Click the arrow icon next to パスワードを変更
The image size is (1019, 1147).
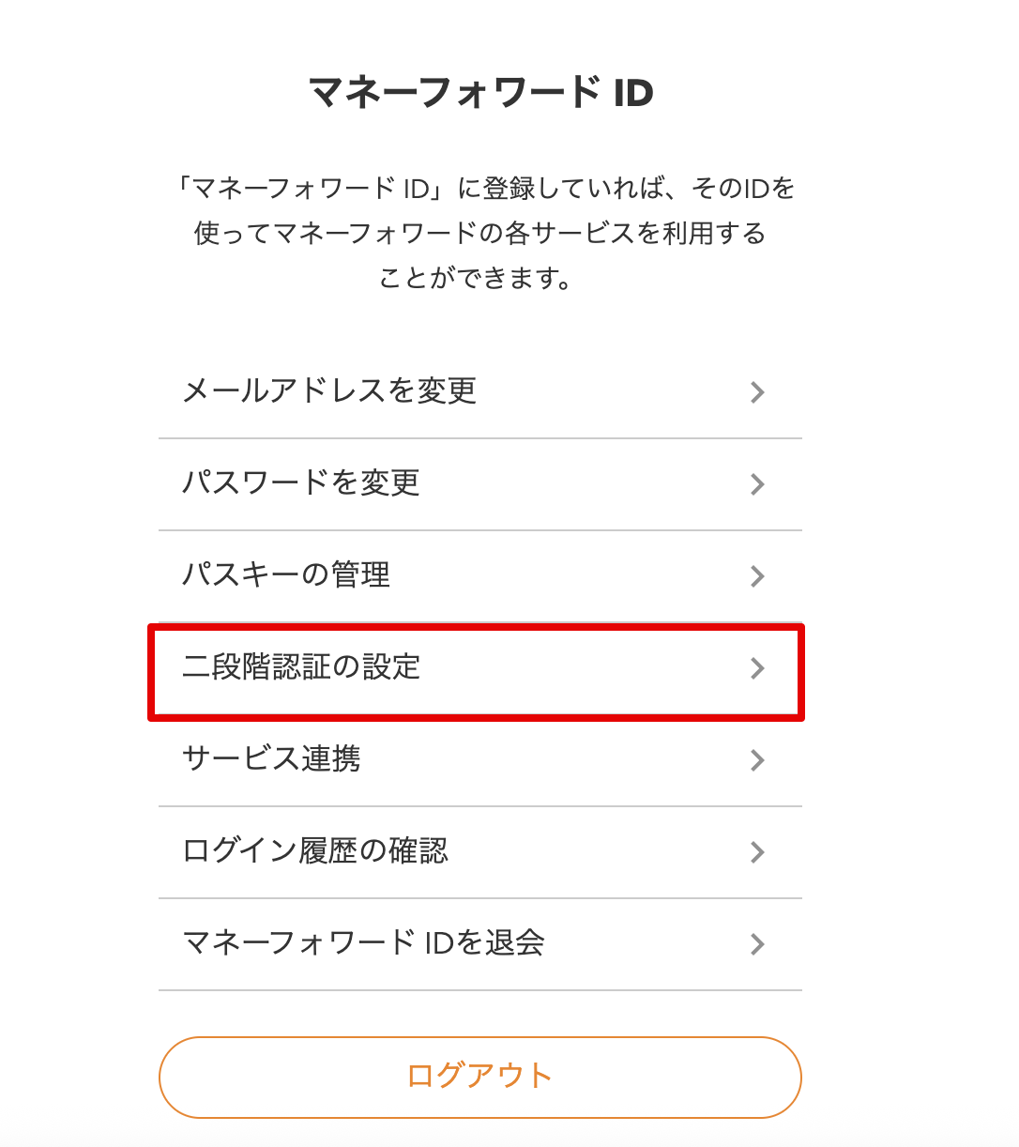click(757, 484)
